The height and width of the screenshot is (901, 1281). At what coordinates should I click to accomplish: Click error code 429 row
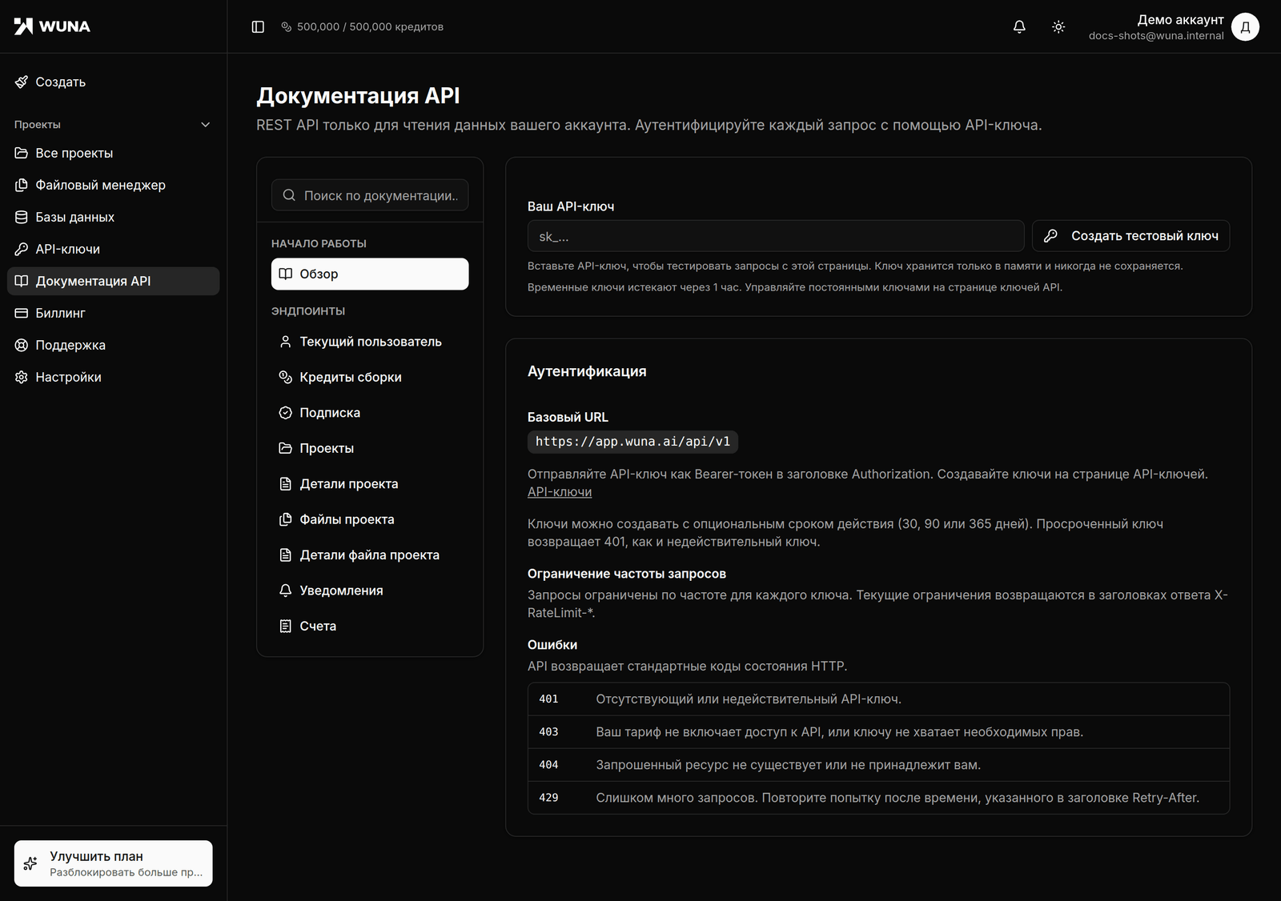point(878,798)
